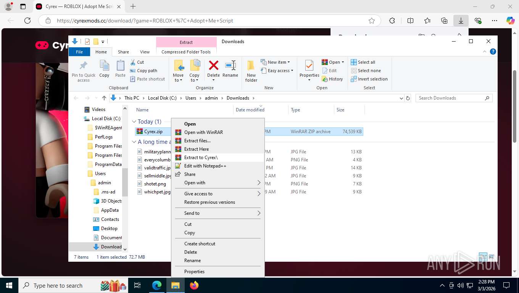Click Windows Start button

coord(9,285)
